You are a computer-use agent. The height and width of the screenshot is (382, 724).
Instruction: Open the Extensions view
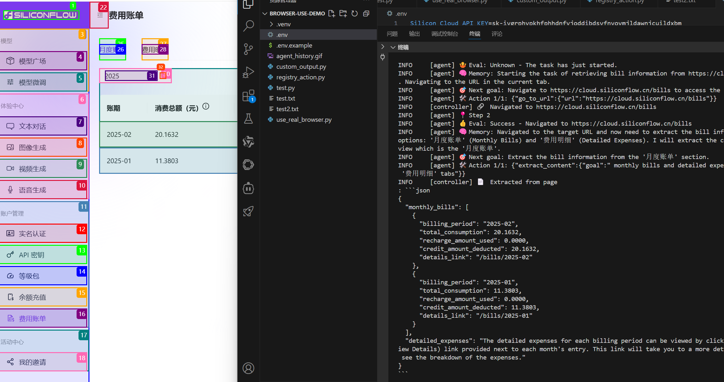[x=248, y=96]
